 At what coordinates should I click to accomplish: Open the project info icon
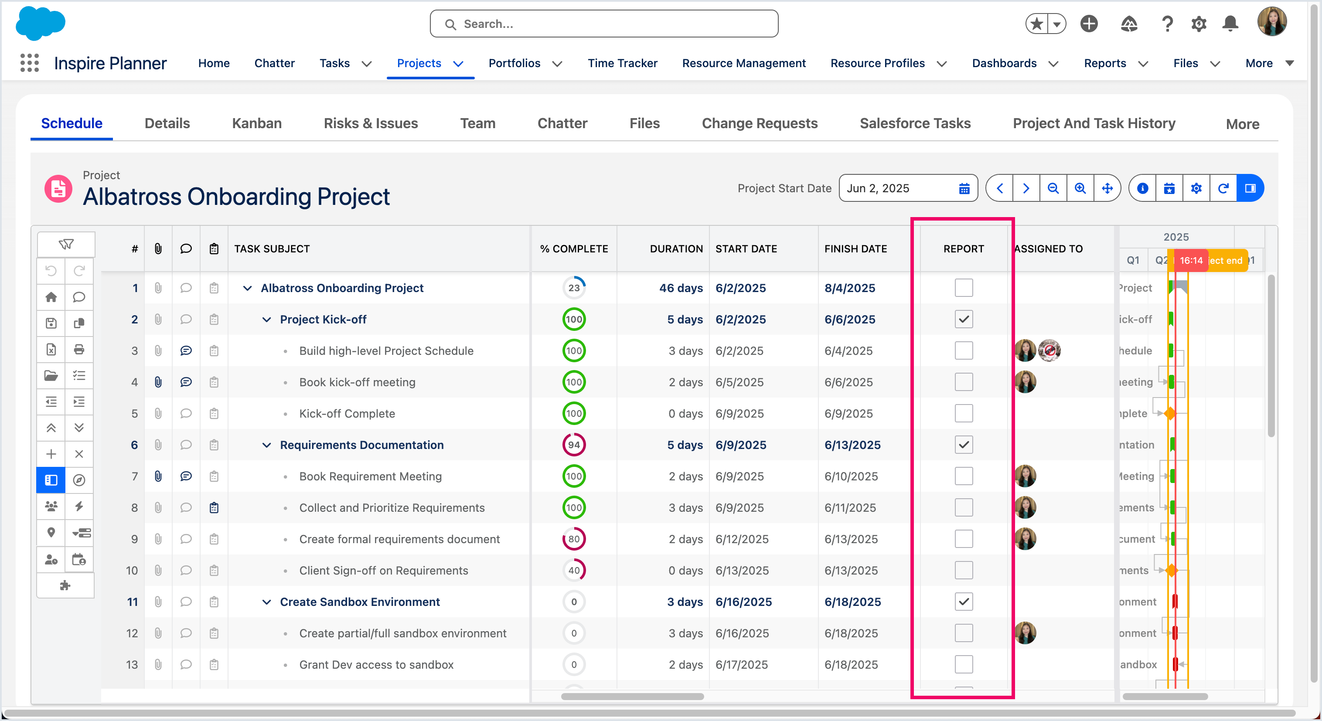[1142, 188]
